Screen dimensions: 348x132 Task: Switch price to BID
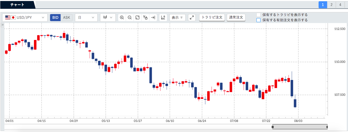click(x=55, y=18)
